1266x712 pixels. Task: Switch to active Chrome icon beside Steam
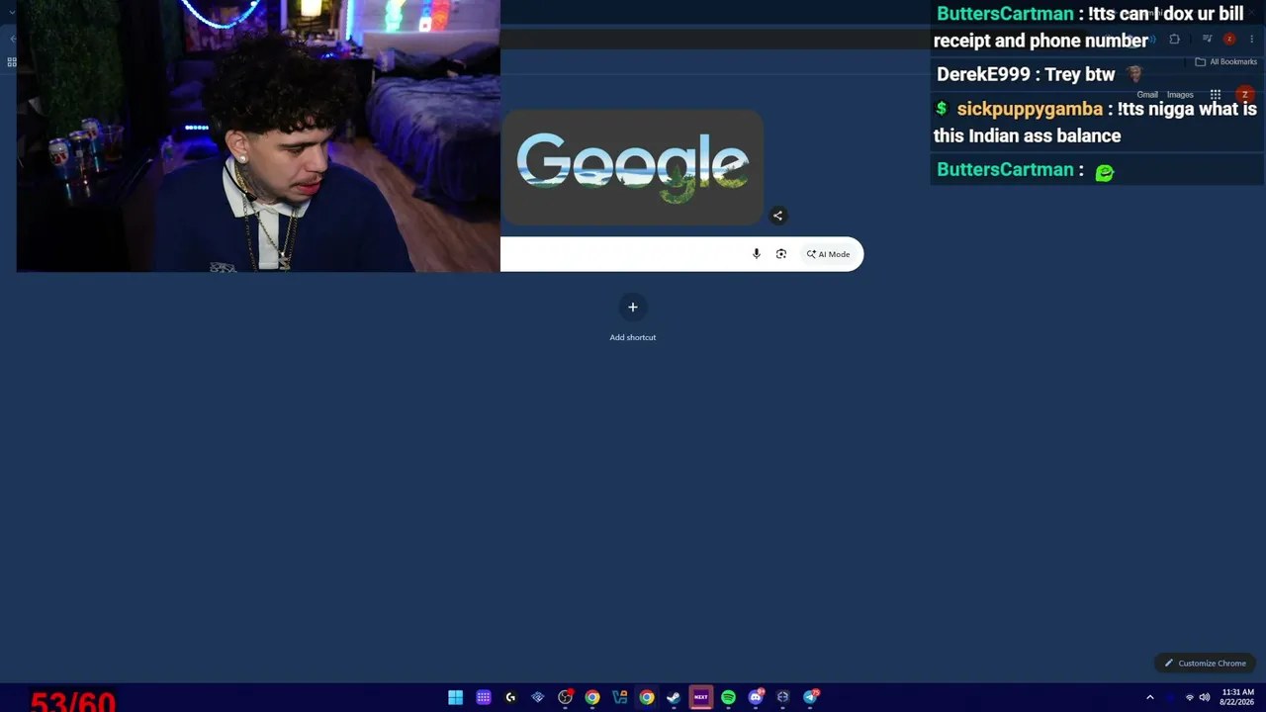point(647,697)
